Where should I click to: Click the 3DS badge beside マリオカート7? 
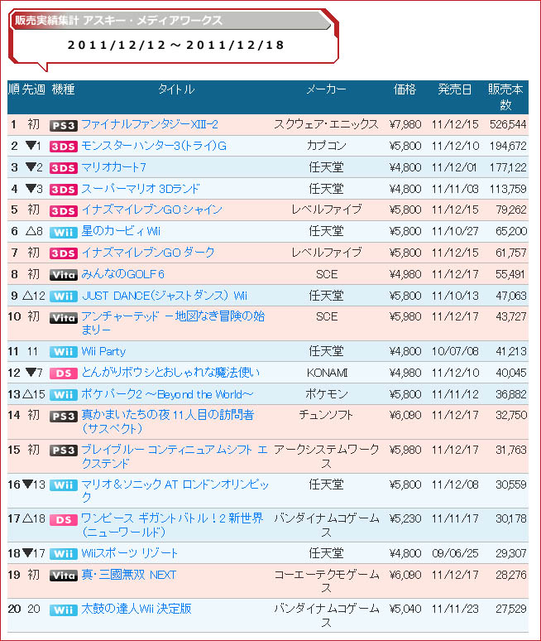pos(64,168)
